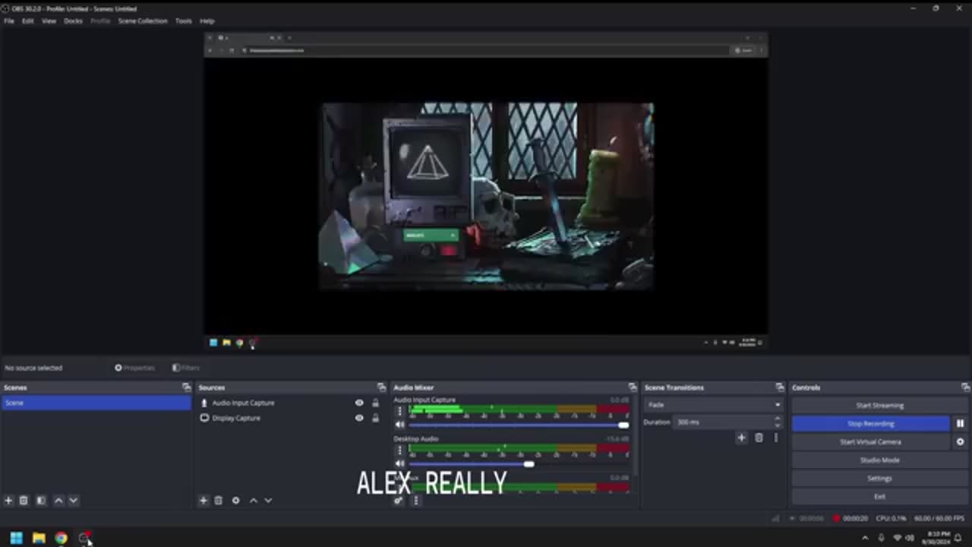Hide the Display Capture source
The image size is (972, 547).
(x=359, y=418)
